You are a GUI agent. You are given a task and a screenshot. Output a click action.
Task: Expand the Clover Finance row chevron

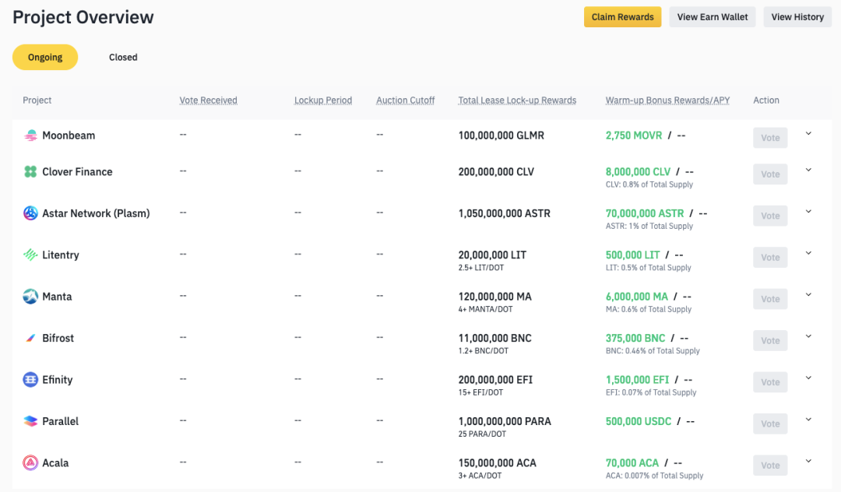(808, 170)
